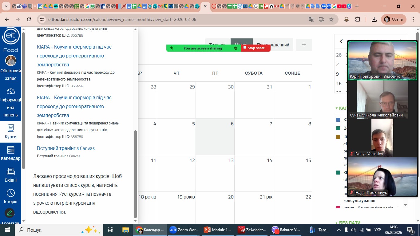Image resolution: width=420 pixels, height=236 pixels.
Task: Reload the calendar page
Action: point(29,19)
